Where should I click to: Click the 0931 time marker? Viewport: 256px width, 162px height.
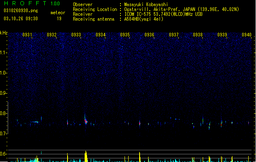pyautogui.click(x=27, y=35)
